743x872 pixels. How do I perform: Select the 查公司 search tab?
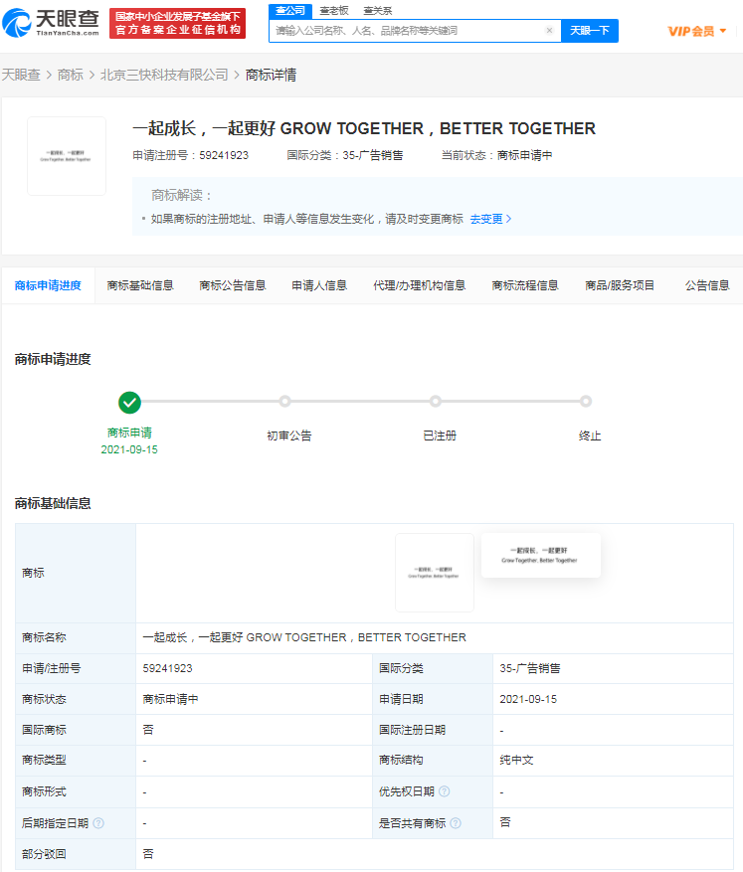pos(290,11)
